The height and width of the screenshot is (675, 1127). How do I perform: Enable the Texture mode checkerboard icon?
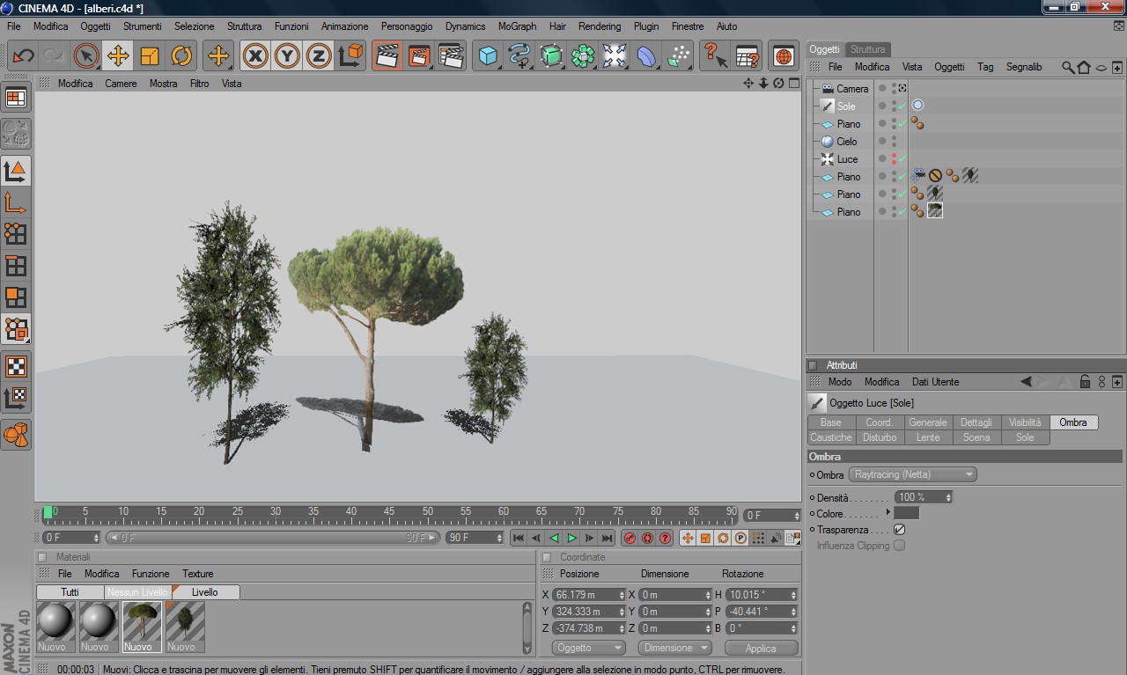tap(16, 365)
